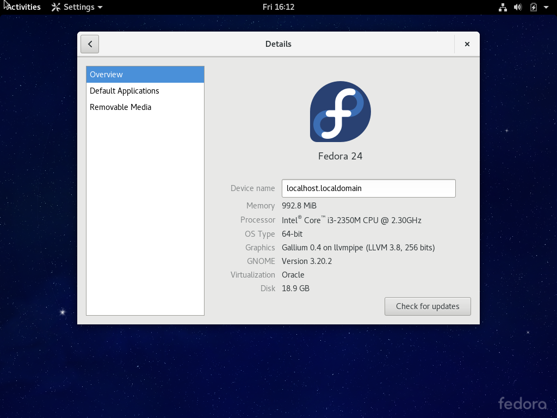Click the GNOME label

pos(261,261)
